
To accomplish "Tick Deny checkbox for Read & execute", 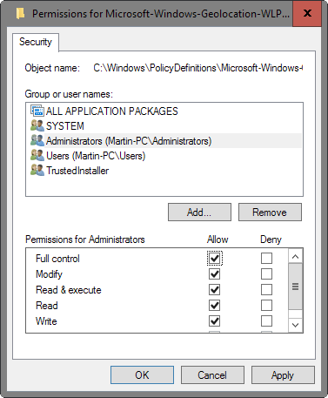I will tap(266, 289).
